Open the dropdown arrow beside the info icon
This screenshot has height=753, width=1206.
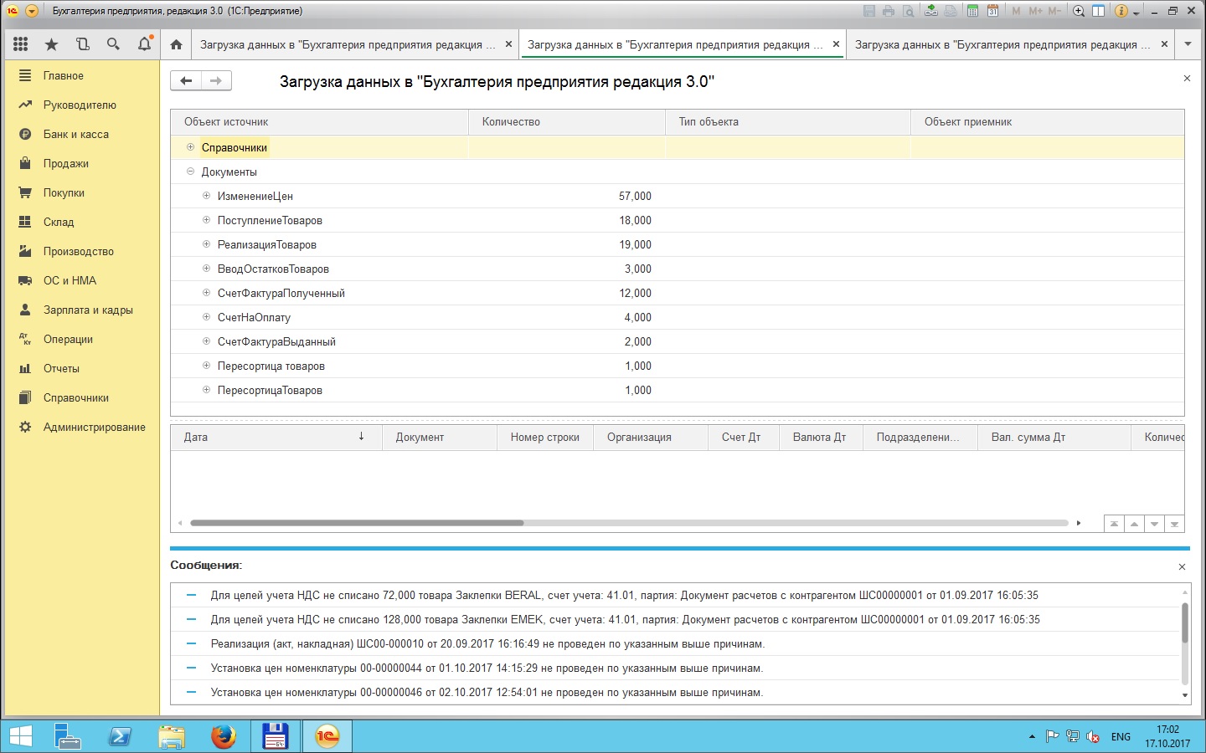click(x=1136, y=13)
